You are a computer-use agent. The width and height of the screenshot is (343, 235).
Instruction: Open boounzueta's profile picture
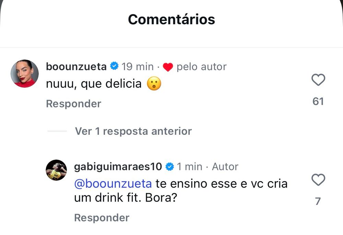[24, 74]
